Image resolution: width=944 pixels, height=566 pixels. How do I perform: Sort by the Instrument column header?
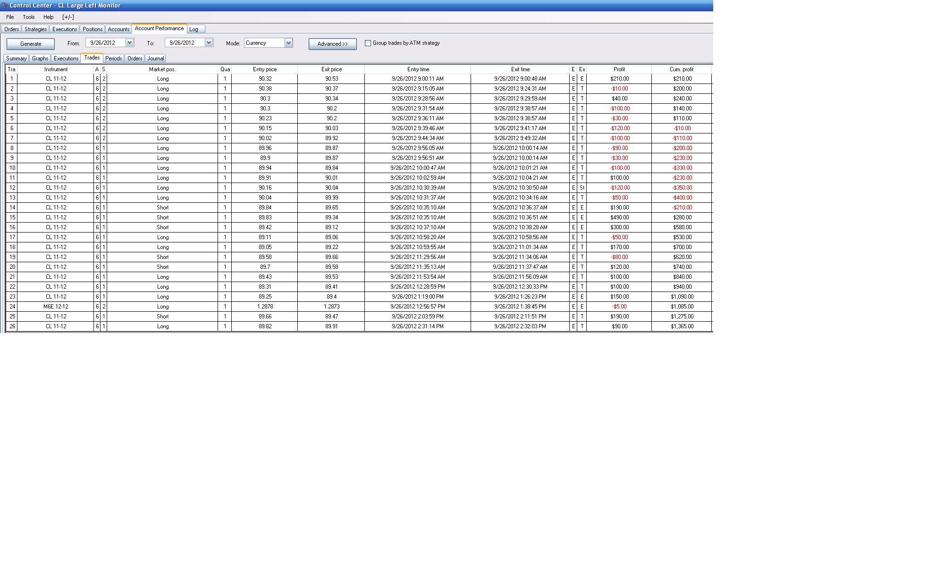point(56,69)
